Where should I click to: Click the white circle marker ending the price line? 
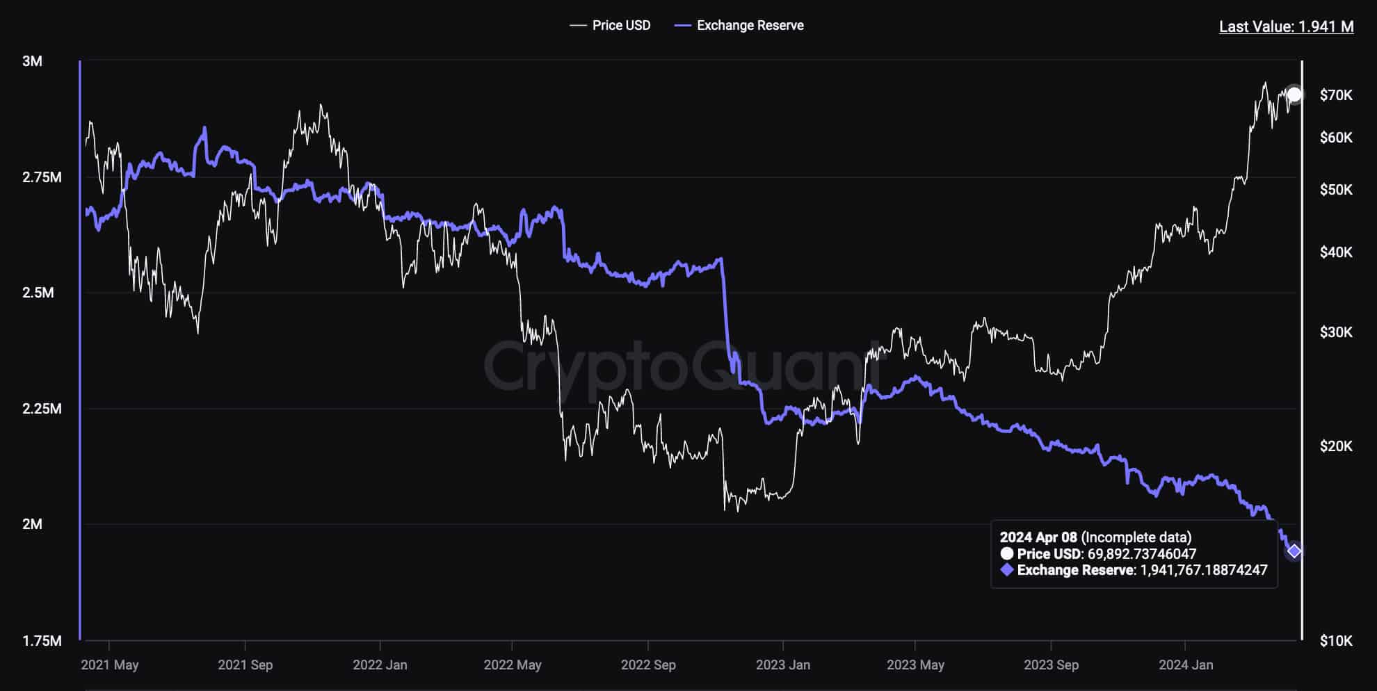[x=1294, y=95]
